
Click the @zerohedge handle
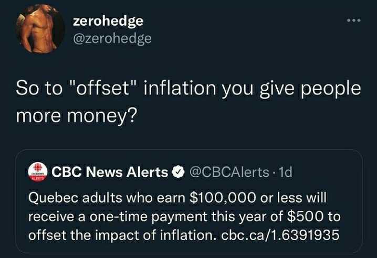(112, 38)
